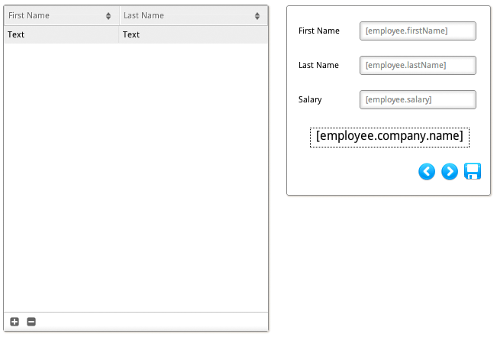This screenshot has height=337, width=497.
Task: Click the remove row minus icon
Action: pyautogui.click(x=31, y=322)
